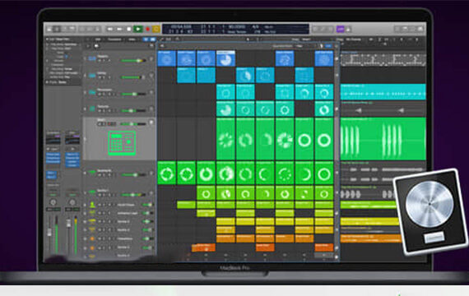This screenshot has width=469, height=296.
Task: Click the Fast Forward transport button
Action: (119, 29)
